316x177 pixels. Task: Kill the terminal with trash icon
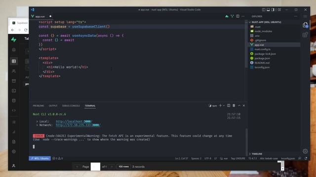coord(234,106)
